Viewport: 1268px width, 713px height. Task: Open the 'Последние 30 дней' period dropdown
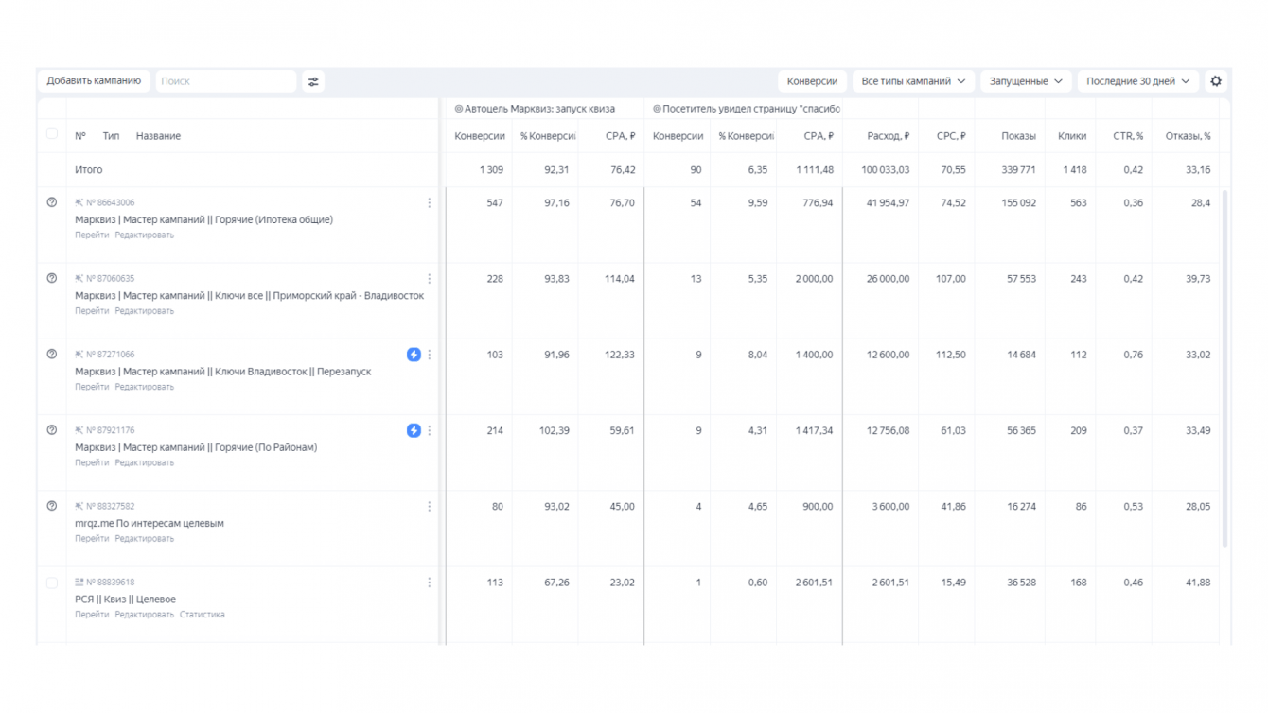tap(1137, 81)
